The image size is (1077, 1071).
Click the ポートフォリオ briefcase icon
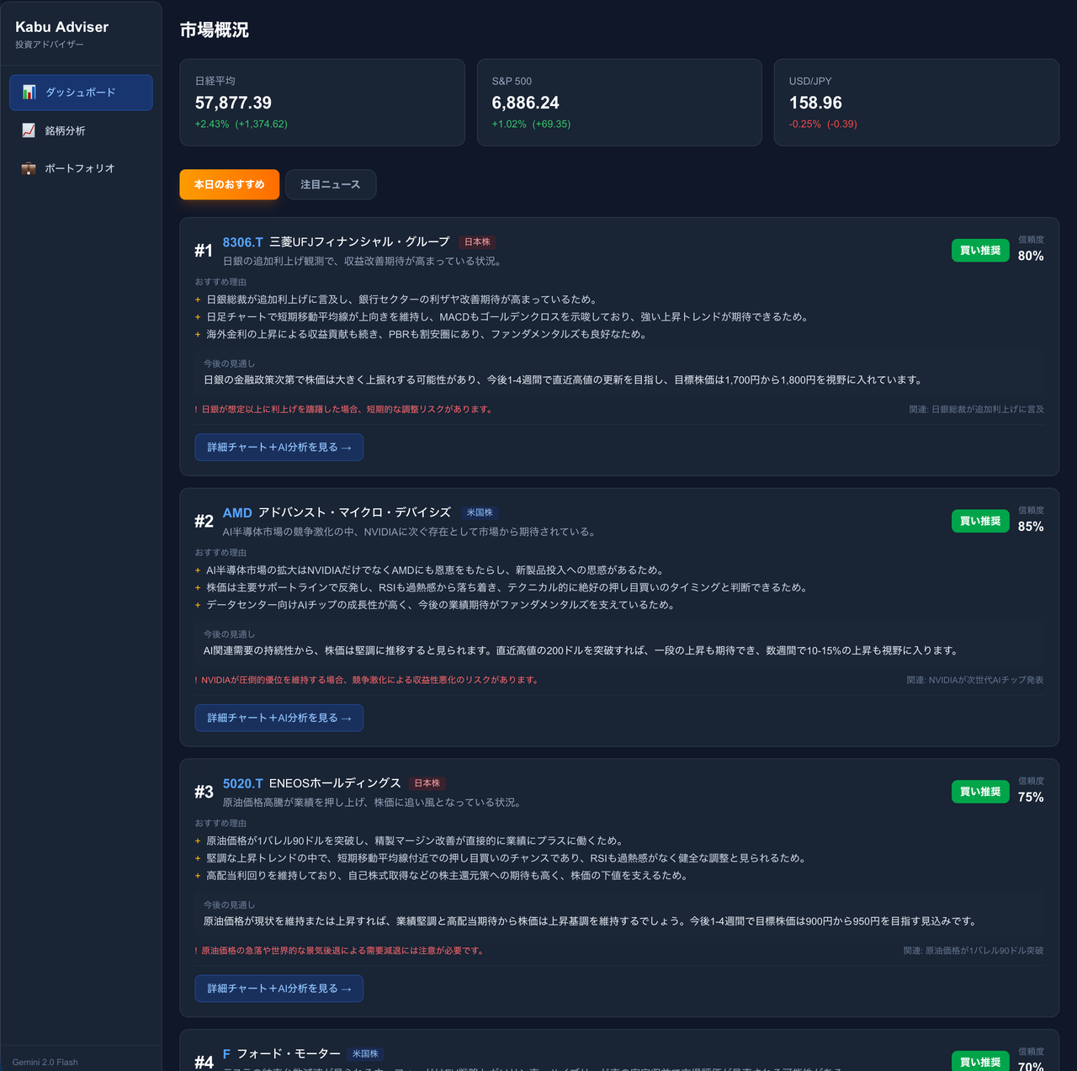click(x=29, y=168)
